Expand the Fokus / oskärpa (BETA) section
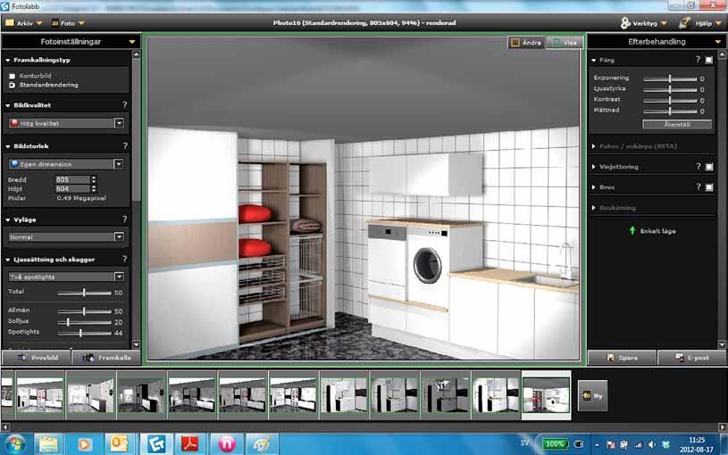Image resolution: width=728 pixels, height=455 pixels. tap(594, 146)
